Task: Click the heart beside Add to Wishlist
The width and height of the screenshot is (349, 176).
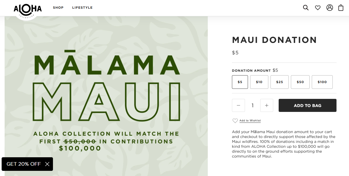Action: tap(235, 121)
